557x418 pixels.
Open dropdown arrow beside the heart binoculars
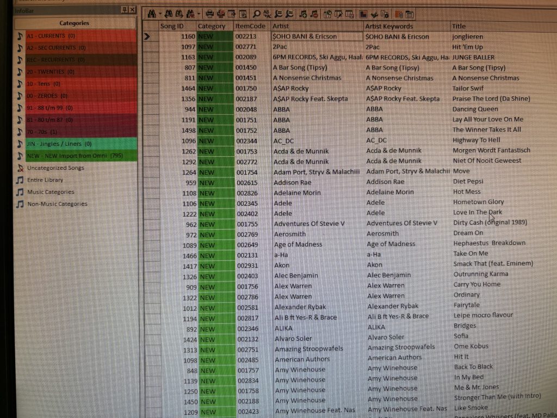199,14
